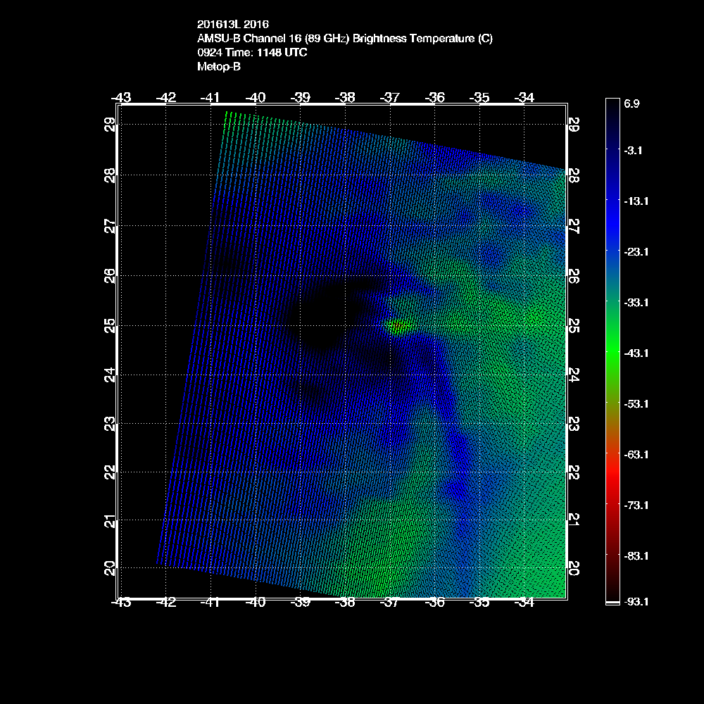Click the top axis longitude label "-43"
704x704 pixels.
point(121,97)
